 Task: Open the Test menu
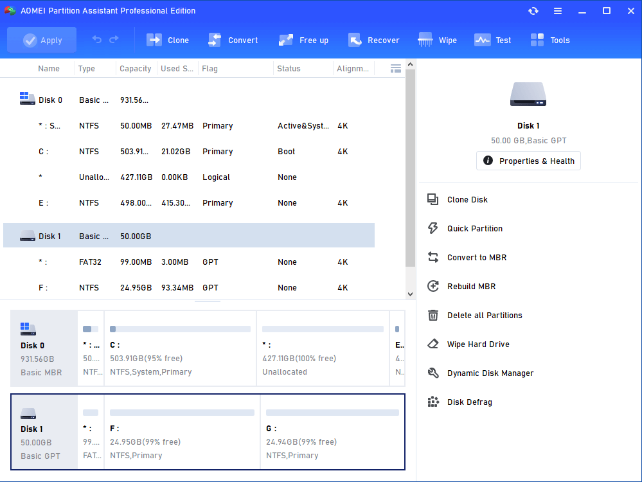click(x=492, y=40)
